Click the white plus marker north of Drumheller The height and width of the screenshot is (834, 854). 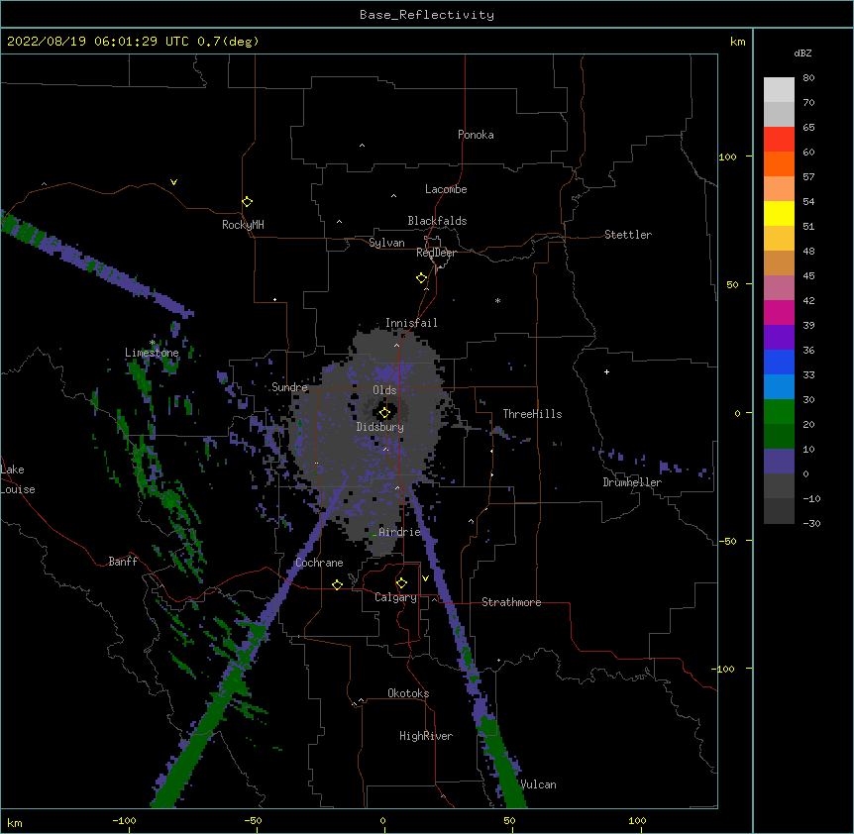click(606, 371)
